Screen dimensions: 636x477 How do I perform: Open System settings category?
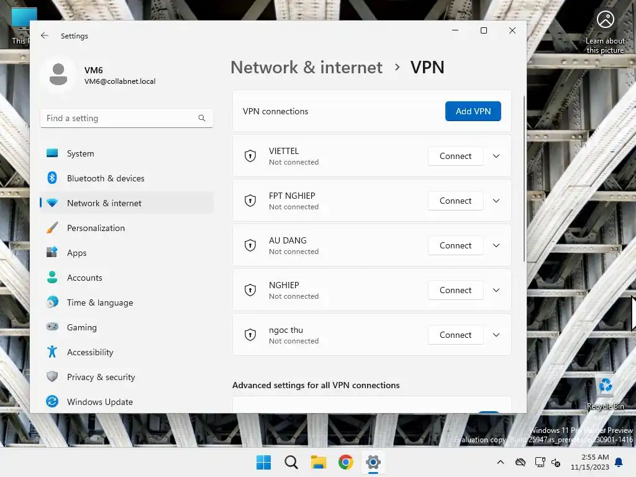coord(127,153)
